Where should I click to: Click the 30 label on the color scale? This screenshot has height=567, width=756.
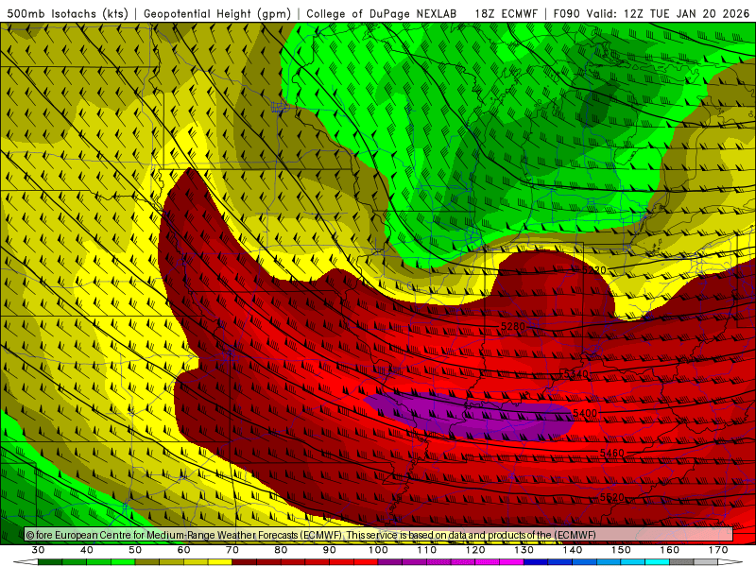point(38,550)
